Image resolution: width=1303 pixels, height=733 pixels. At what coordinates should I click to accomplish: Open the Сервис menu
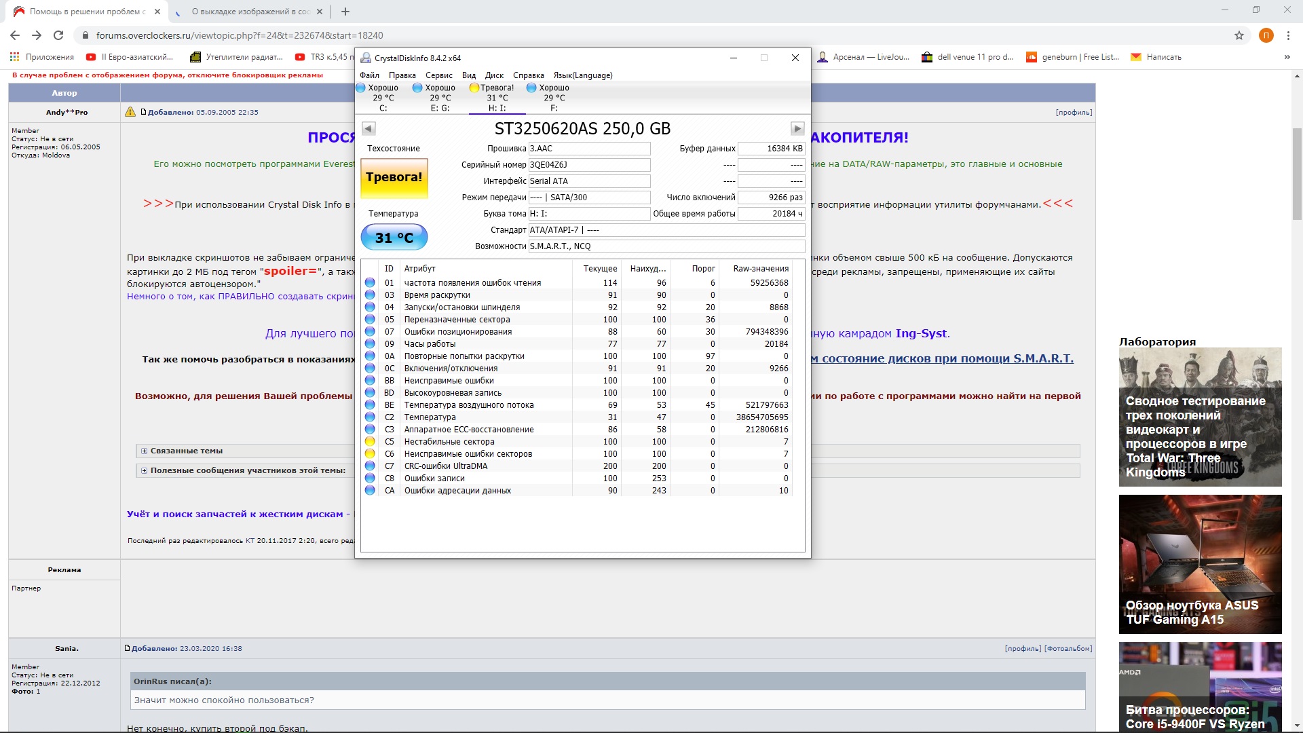click(438, 75)
